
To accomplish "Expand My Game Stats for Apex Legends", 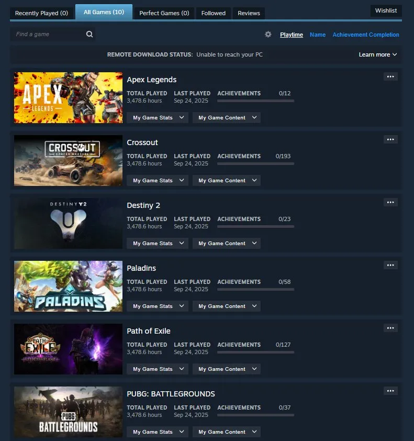I will click(x=159, y=117).
